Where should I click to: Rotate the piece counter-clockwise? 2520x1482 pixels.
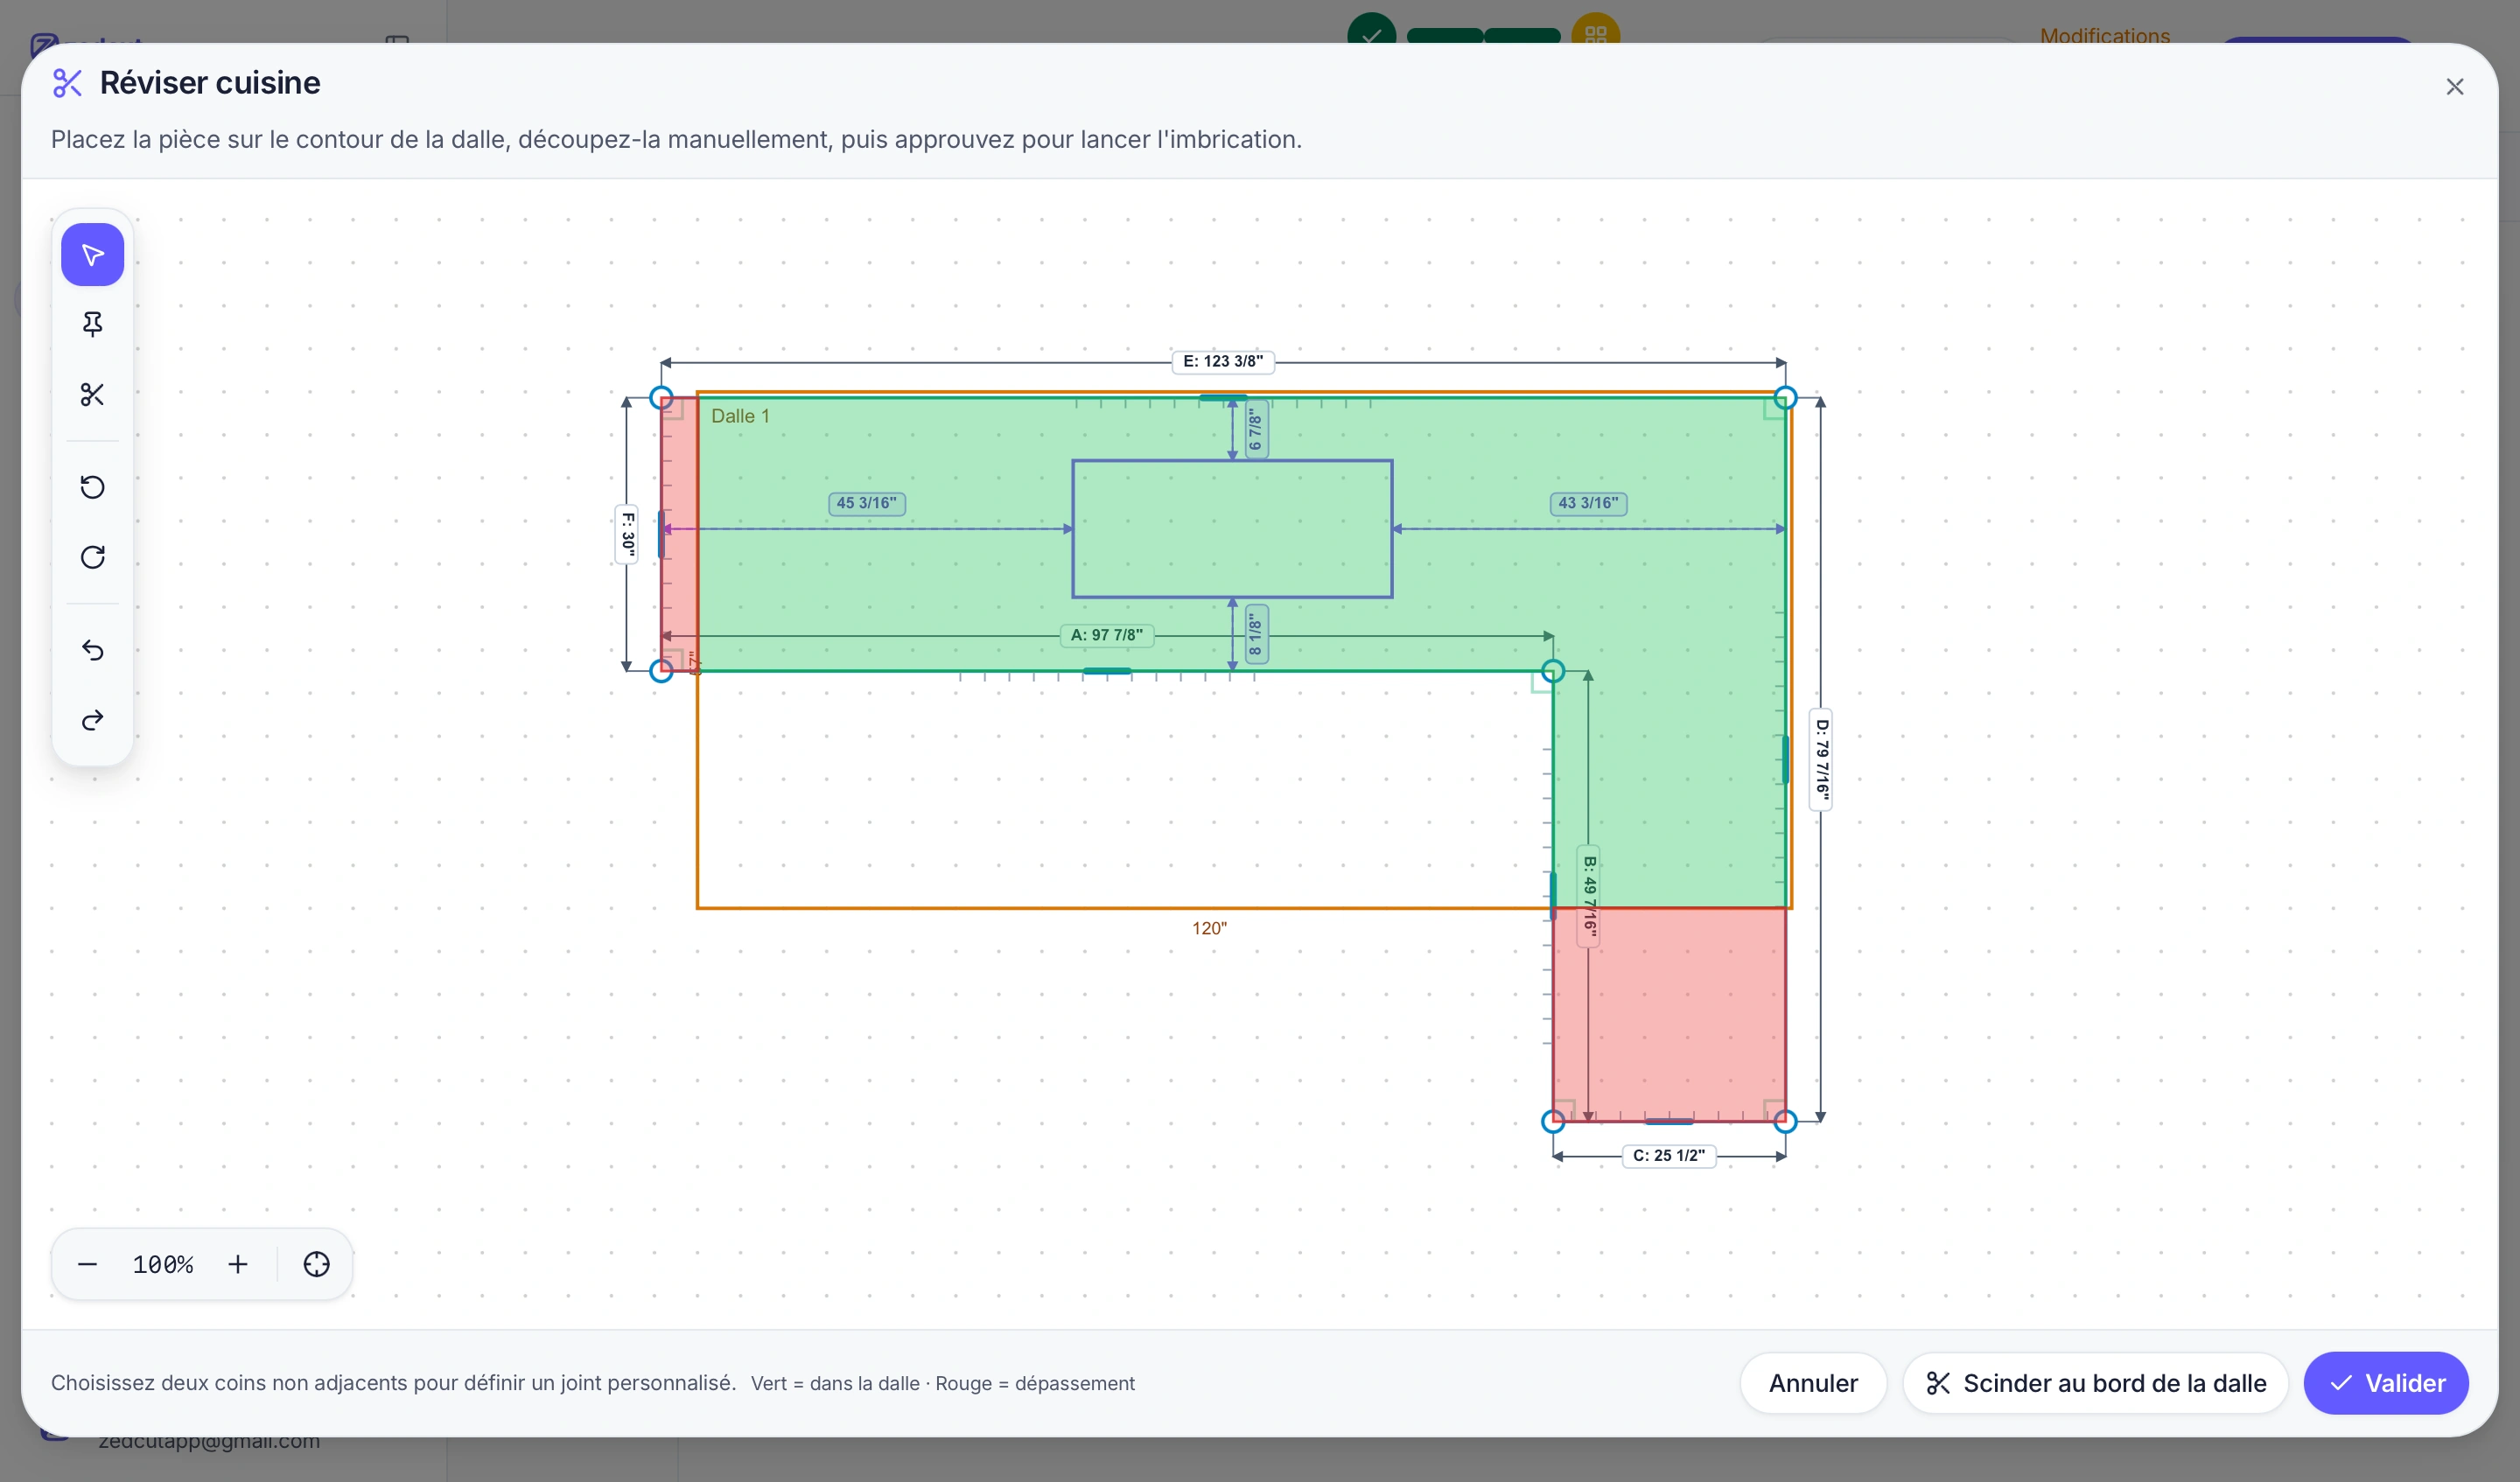[92, 487]
